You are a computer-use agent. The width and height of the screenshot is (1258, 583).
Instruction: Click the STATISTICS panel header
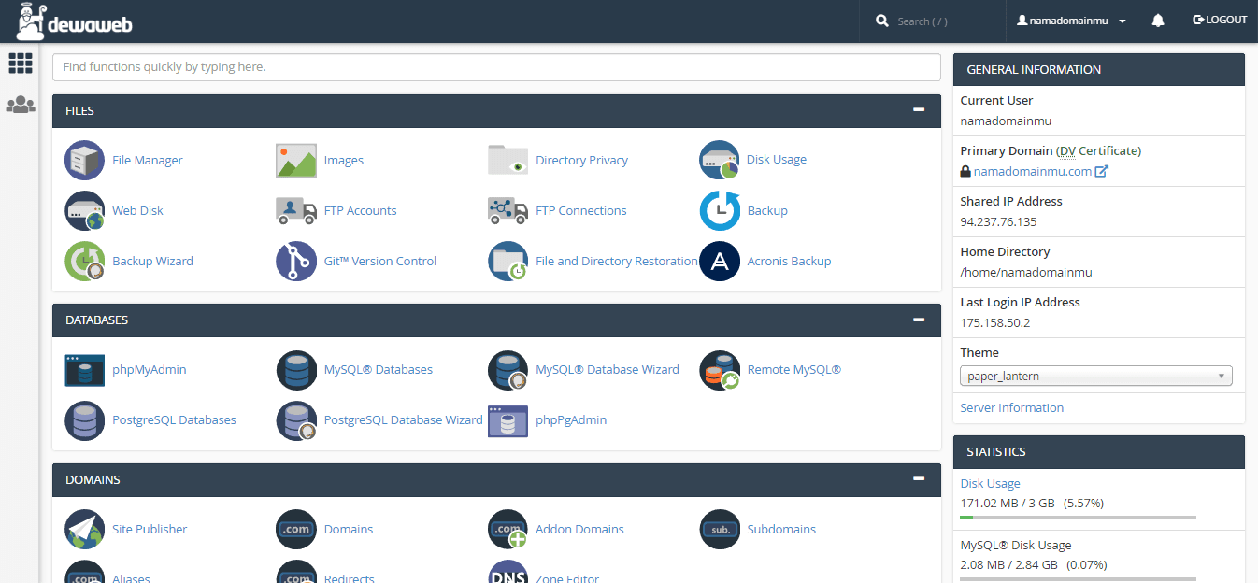coord(1099,451)
